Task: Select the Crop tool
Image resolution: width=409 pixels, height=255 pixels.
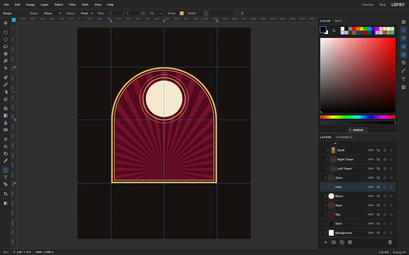Action: [x=6, y=194]
